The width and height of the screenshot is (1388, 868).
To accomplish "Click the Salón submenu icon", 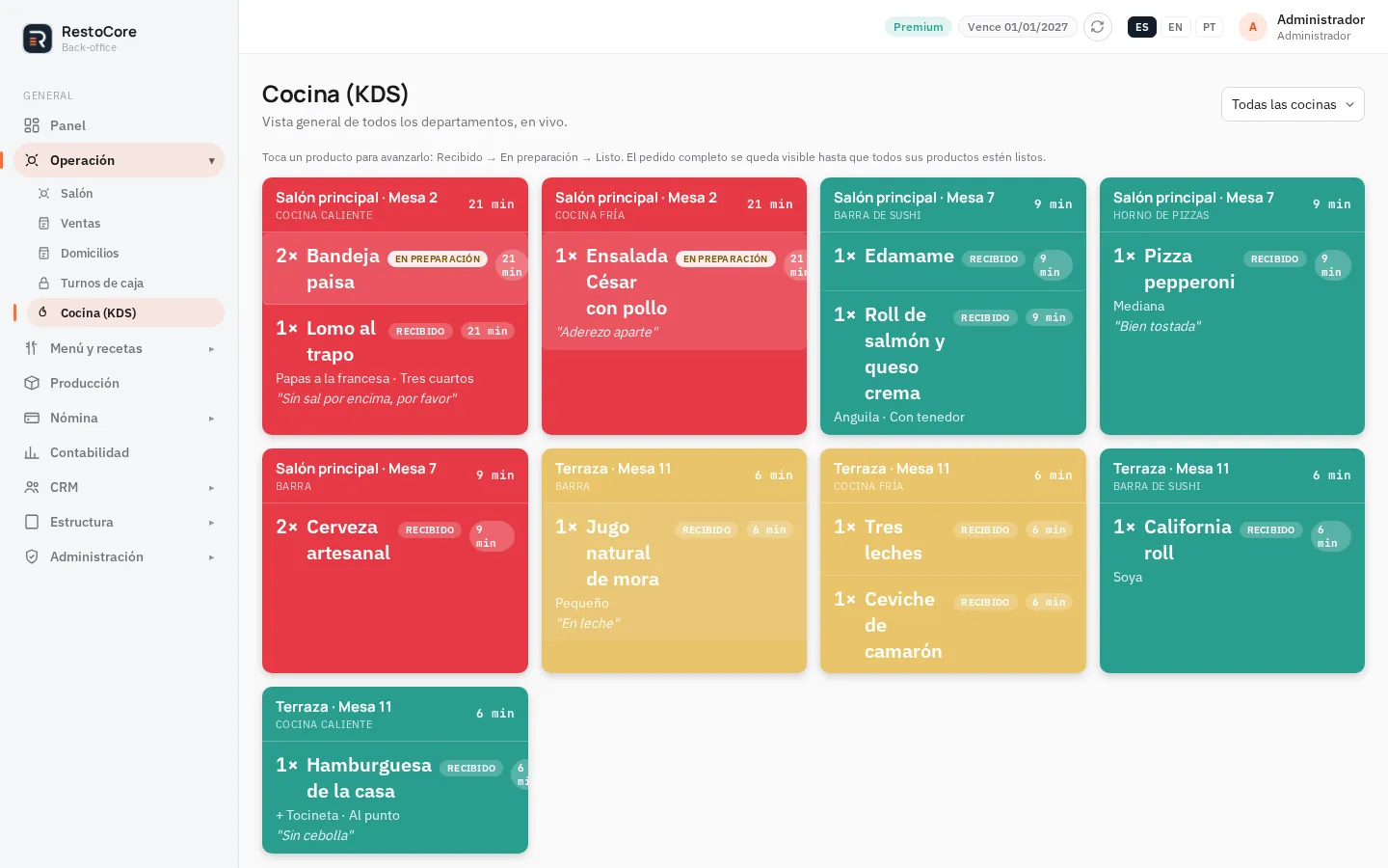I will [x=43, y=193].
